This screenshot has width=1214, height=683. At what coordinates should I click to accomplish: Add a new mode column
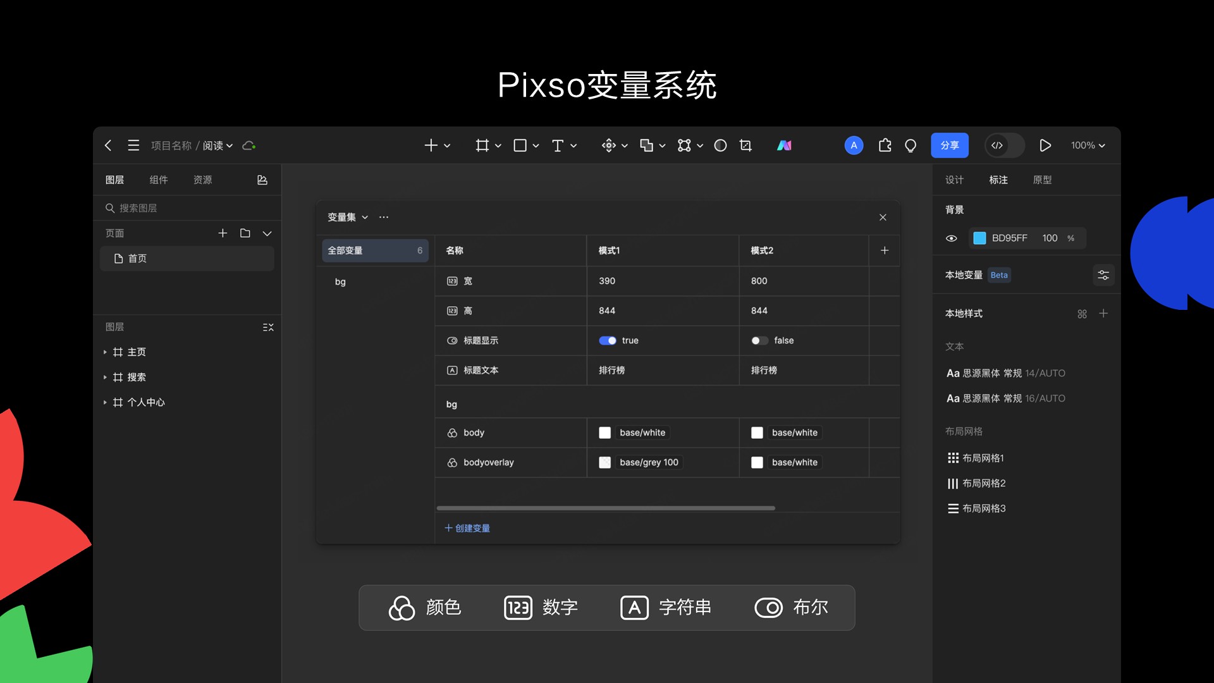pyautogui.click(x=885, y=250)
